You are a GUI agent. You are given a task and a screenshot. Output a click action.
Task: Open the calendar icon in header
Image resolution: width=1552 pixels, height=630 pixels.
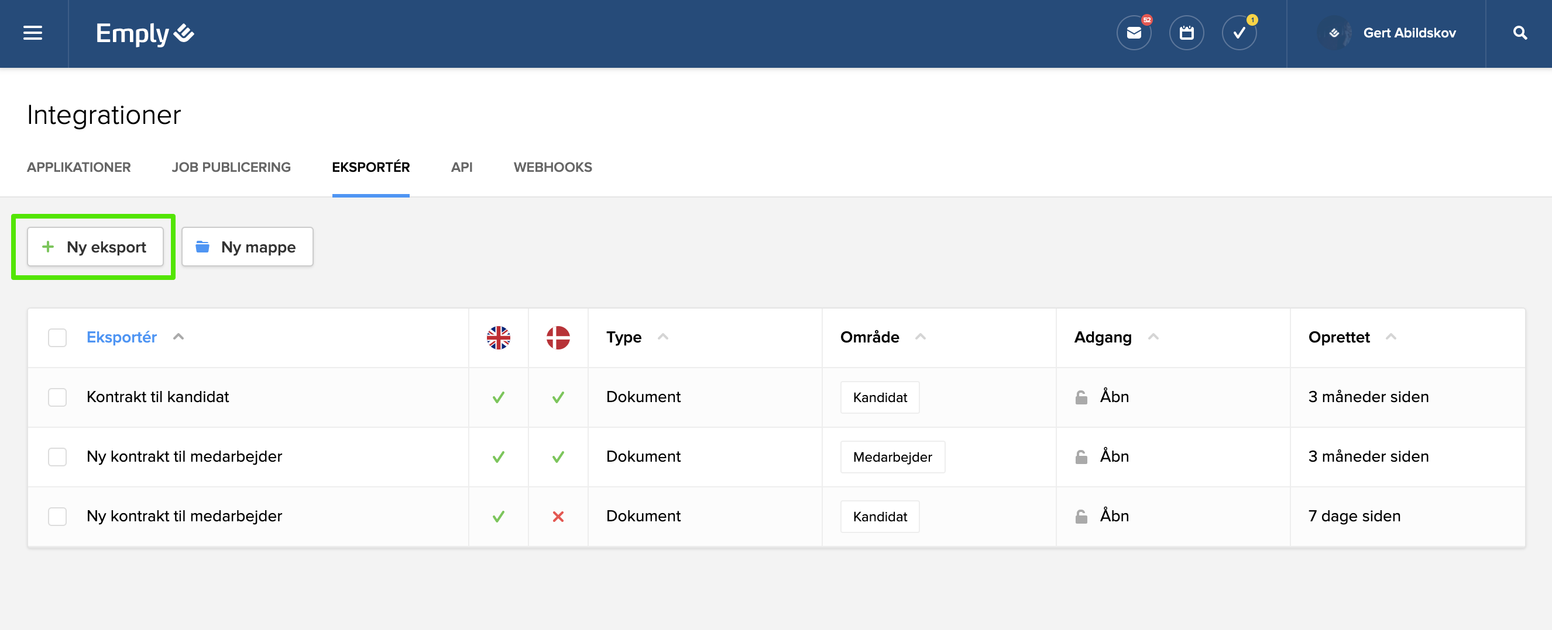[x=1186, y=33]
